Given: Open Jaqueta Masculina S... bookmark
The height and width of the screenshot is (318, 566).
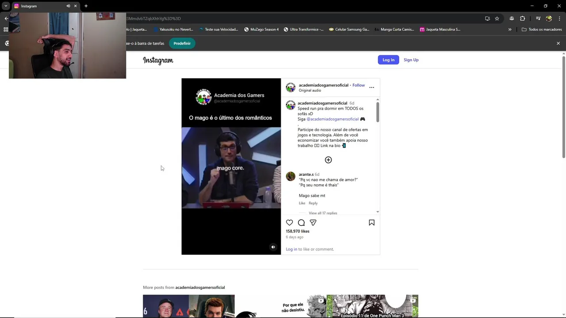Looking at the screenshot, I should tap(440, 30).
